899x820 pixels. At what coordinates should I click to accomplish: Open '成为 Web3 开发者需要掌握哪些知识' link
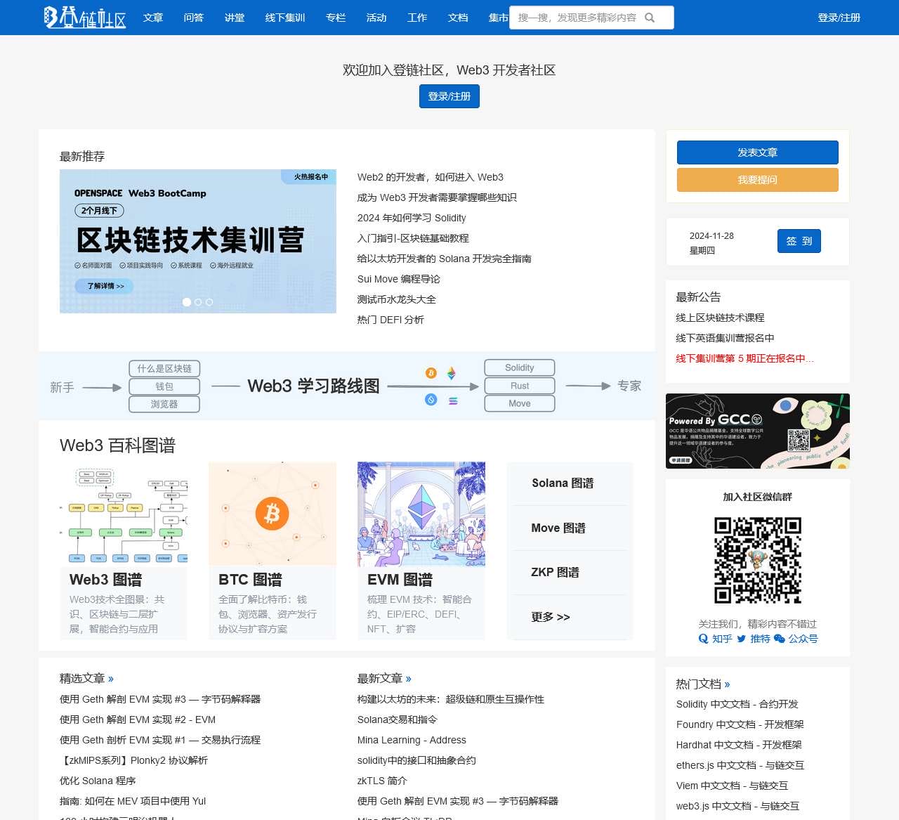[437, 197]
